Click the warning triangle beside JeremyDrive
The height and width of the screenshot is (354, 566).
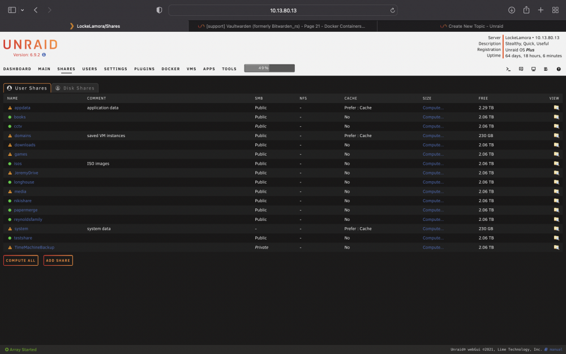[10, 173]
